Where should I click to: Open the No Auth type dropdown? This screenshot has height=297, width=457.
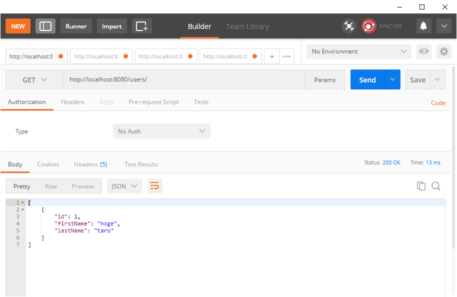[162, 131]
